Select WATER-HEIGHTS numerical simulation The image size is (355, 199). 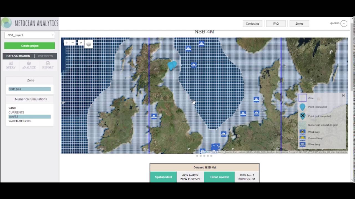pos(20,121)
